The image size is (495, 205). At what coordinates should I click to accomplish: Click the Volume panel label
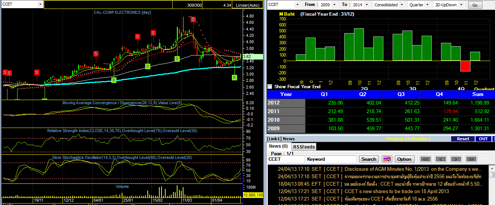click(x=122, y=186)
